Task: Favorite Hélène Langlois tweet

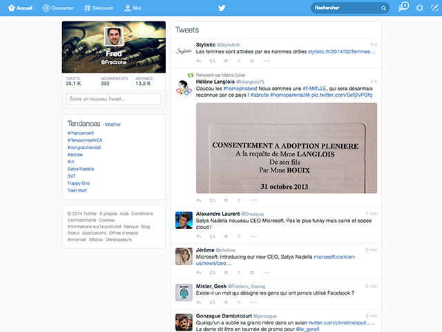Action: tap(226, 200)
